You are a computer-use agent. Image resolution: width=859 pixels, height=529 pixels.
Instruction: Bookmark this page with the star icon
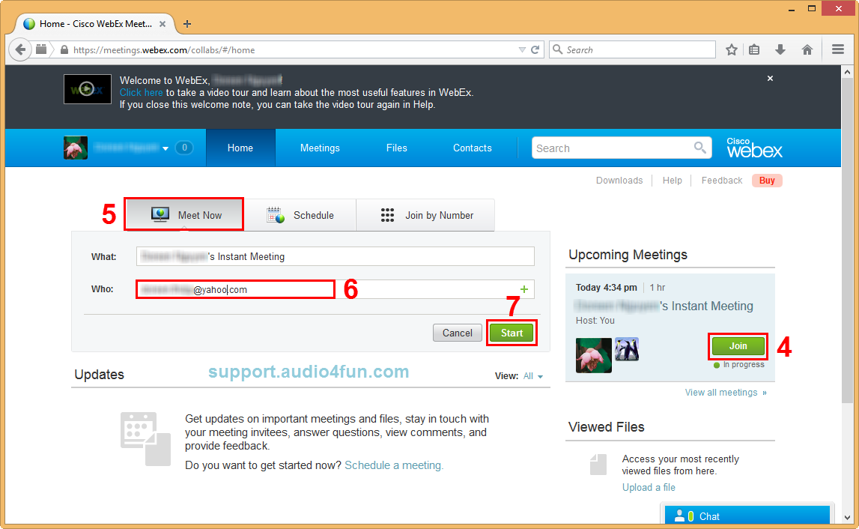[732, 50]
